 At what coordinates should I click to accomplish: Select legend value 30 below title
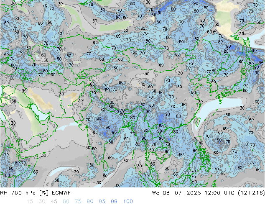(42, 202)
